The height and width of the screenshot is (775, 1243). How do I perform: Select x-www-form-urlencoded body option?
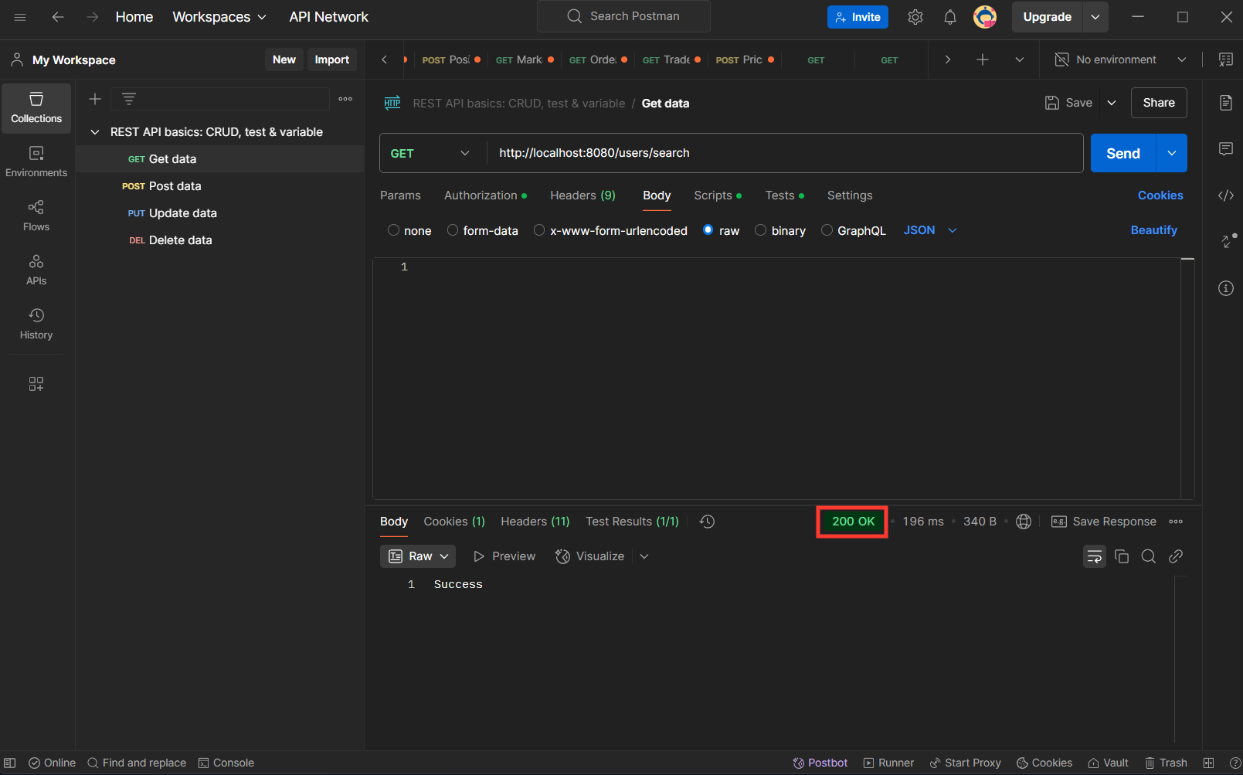[x=539, y=230]
